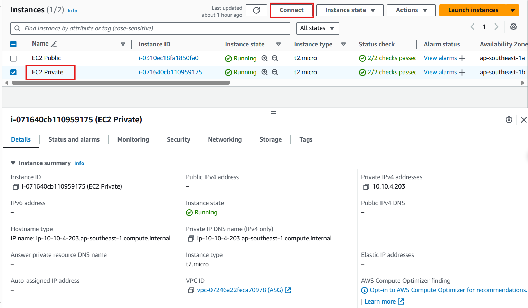Collapse the Instance summary section
The width and height of the screenshot is (528, 308).
pyautogui.click(x=13, y=163)
